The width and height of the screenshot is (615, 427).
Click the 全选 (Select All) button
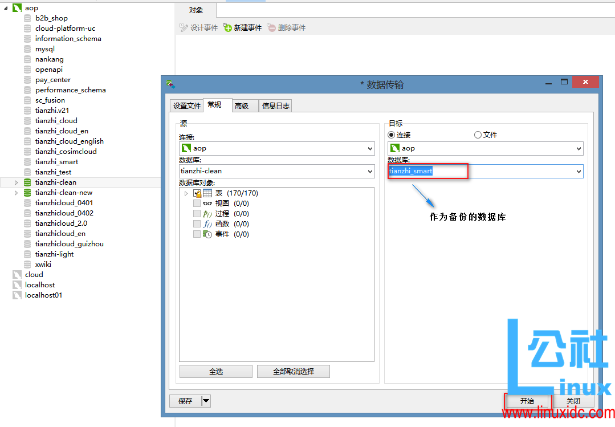click(215, 371)
